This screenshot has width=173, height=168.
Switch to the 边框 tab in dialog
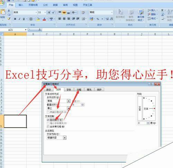79,90
